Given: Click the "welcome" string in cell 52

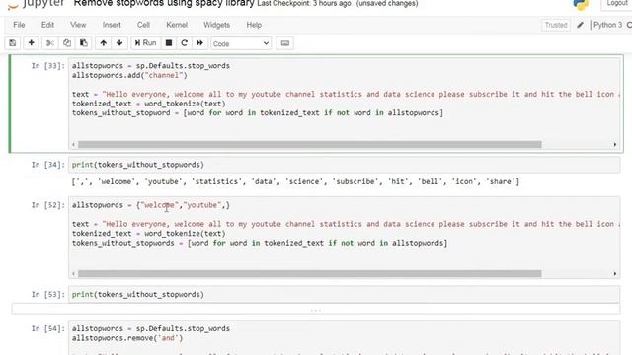Looking at the screenshot, I should 159,205.
